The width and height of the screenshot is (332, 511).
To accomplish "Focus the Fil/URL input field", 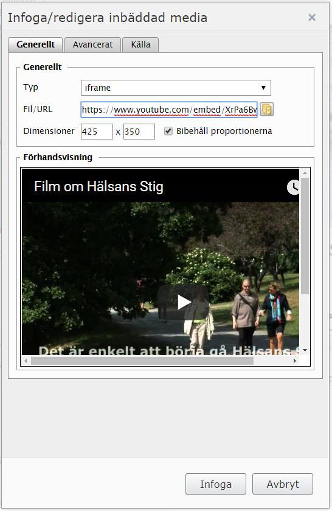I will point(169,110).
